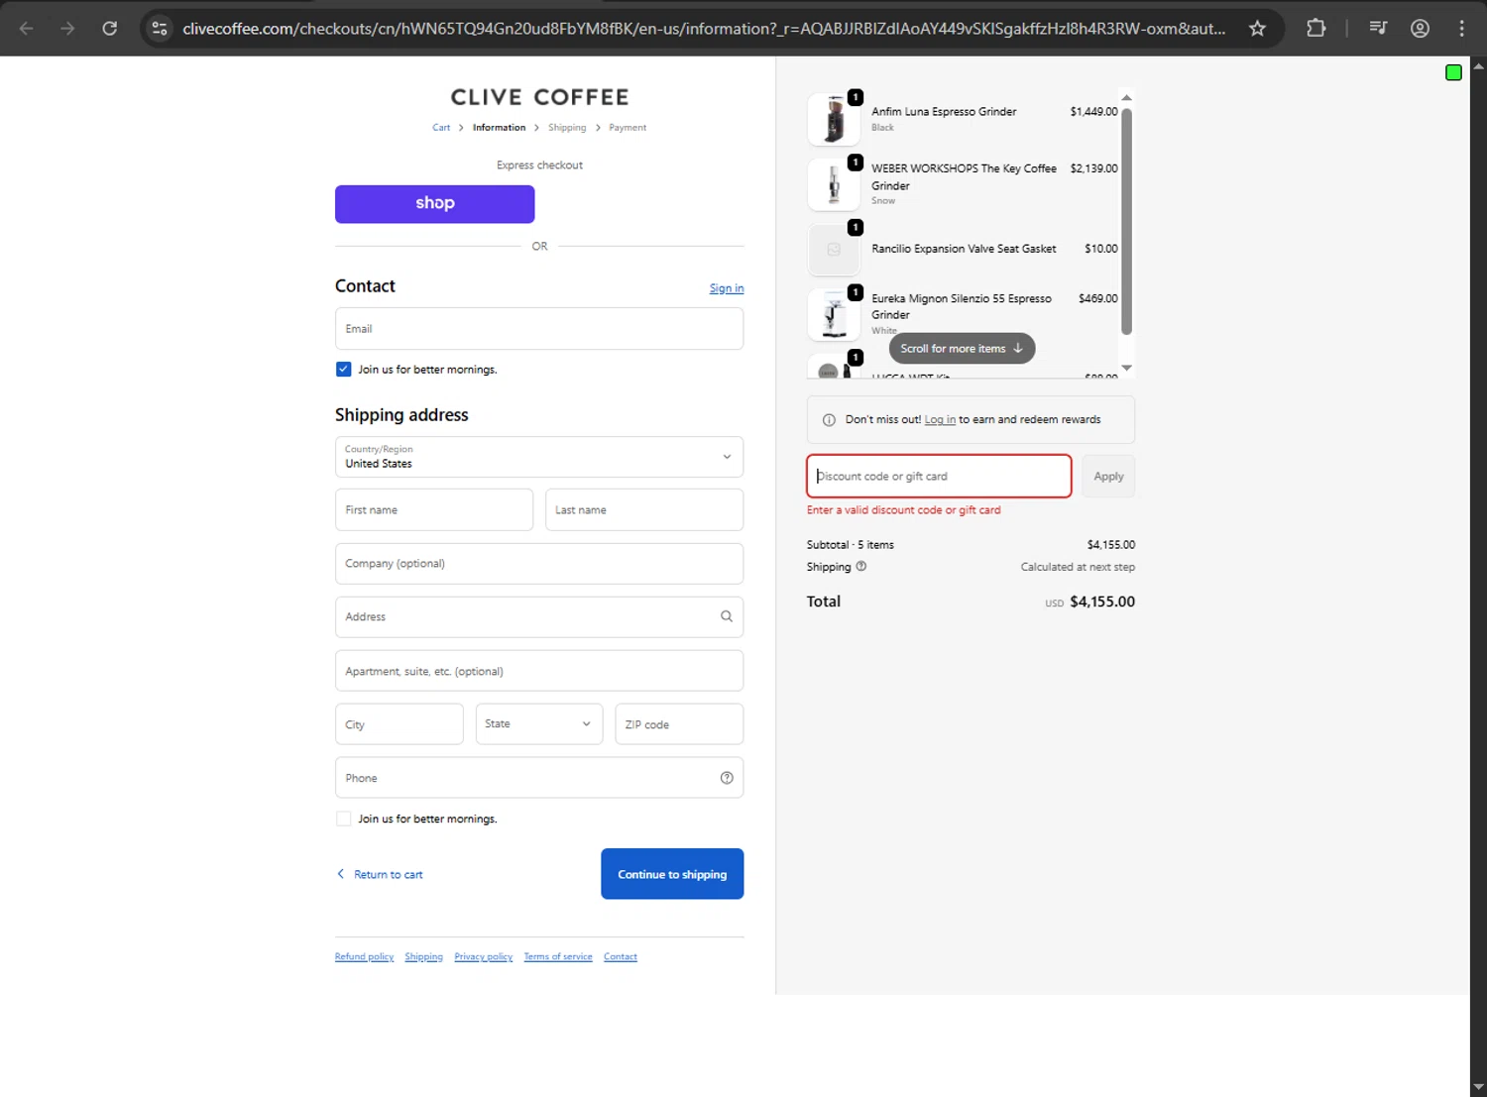The width and height of the screenshot is (1487, 1097).
Task: Open the Contact footer link
Action: (621, 956)
